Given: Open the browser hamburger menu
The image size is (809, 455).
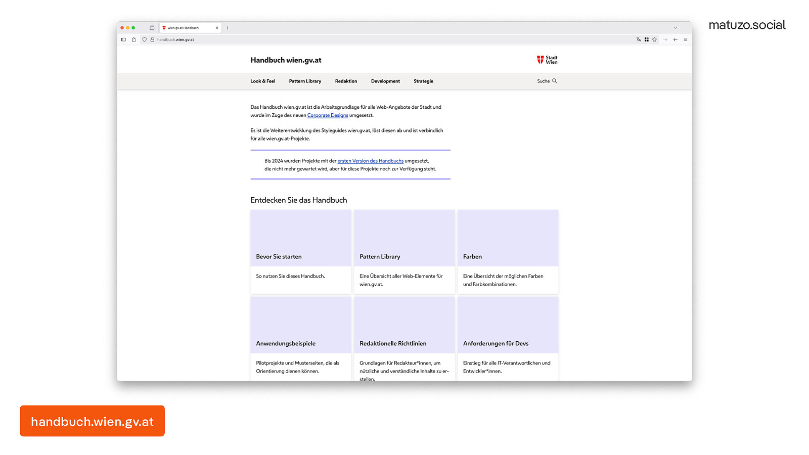Looking at the screenshot, I should click(x=685, y=39).
